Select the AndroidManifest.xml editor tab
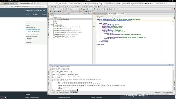Viewport: 176px width, 99px height. [x=116, y=14]
